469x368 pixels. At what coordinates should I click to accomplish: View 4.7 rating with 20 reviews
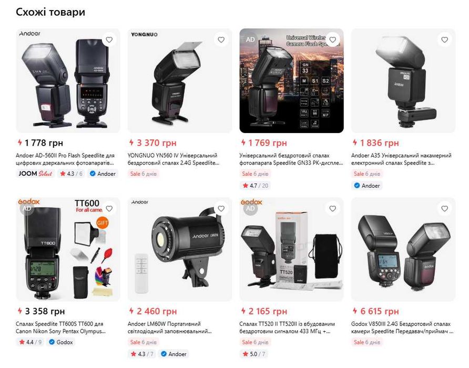255,186
